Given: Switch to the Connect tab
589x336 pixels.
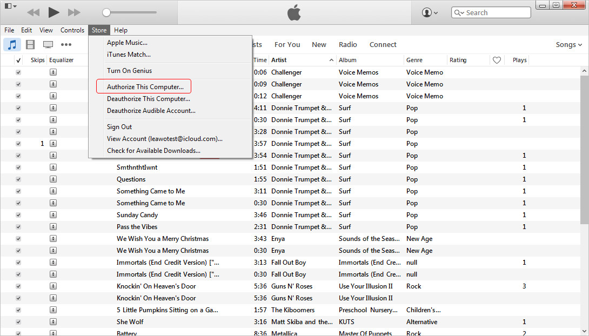Looking at the screenshot, I should [x=383, y=45].
